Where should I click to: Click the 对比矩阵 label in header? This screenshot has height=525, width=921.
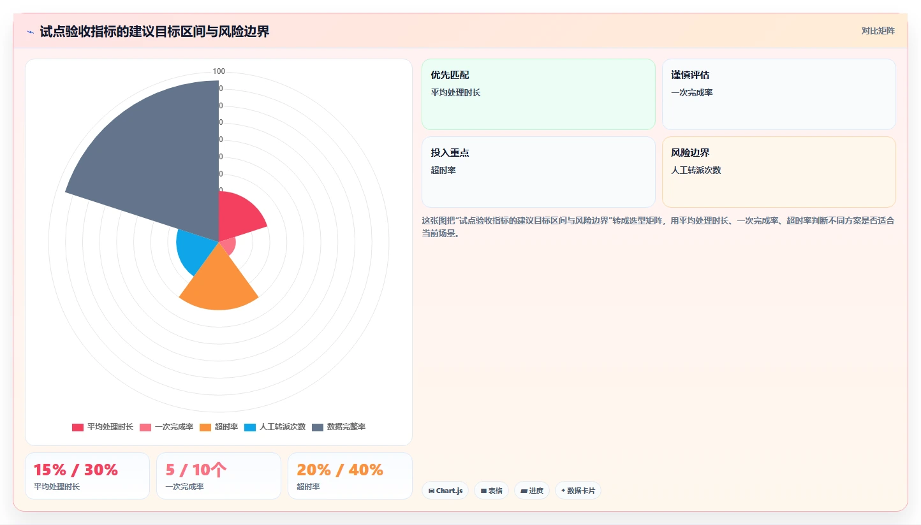click(878, 31)
